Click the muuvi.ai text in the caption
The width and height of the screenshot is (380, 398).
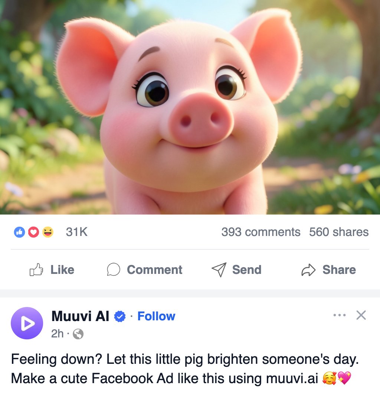(291, 379)
